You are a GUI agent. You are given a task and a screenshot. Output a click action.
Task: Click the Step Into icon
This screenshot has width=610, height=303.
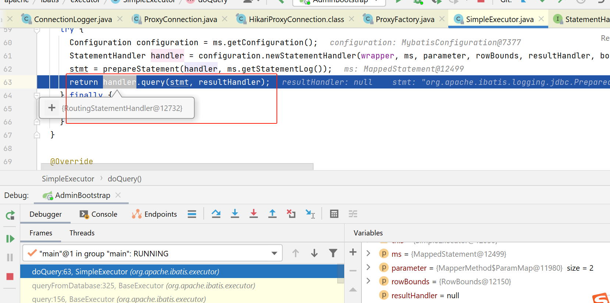click(x=235, y=214)
